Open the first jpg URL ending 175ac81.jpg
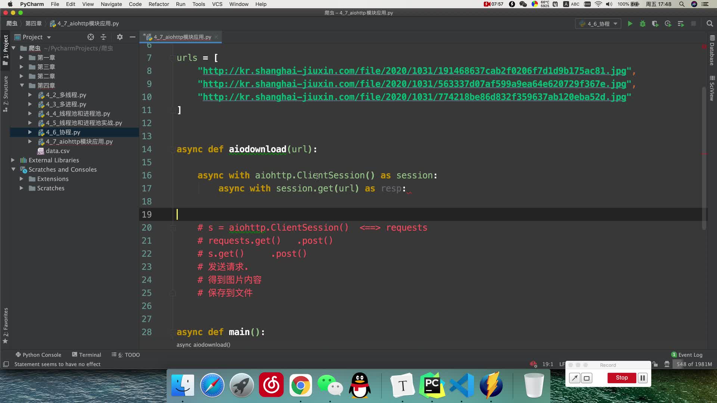This screenshot has height=403, width=717. point(414,71)
